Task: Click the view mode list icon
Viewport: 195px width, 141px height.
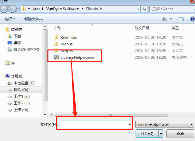Action: click(164, 19)
